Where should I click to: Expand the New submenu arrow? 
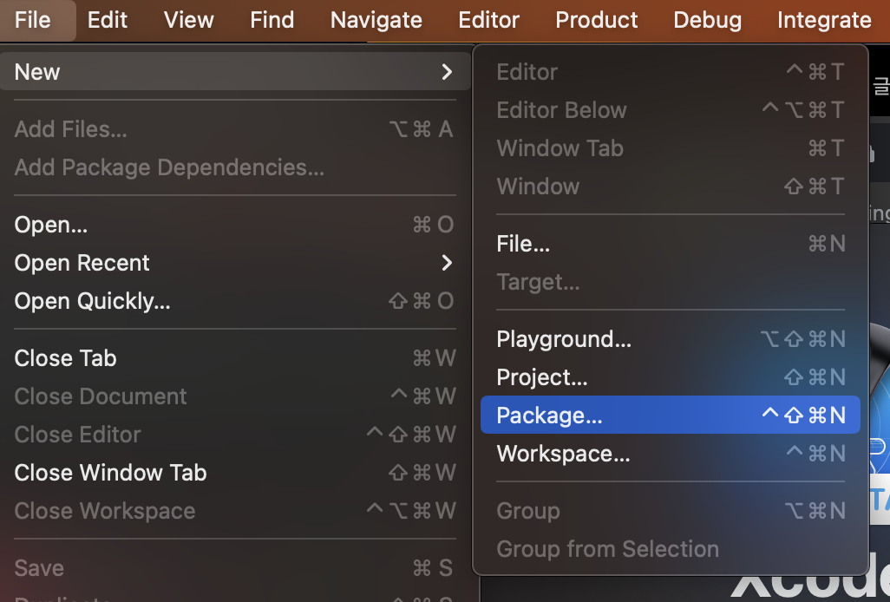pos(447,72)
